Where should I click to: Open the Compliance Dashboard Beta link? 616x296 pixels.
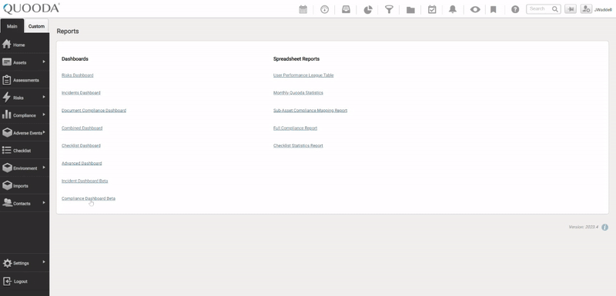(x=89, y=198)
